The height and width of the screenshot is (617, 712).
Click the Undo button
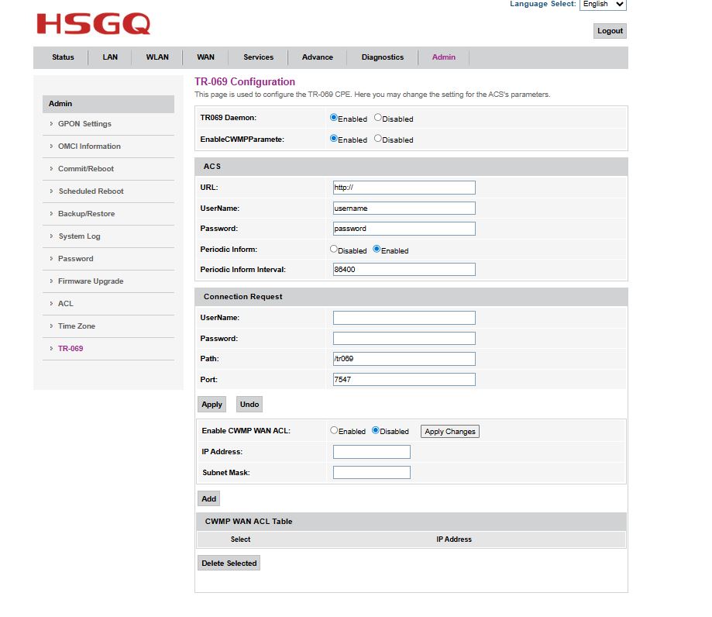249,405
